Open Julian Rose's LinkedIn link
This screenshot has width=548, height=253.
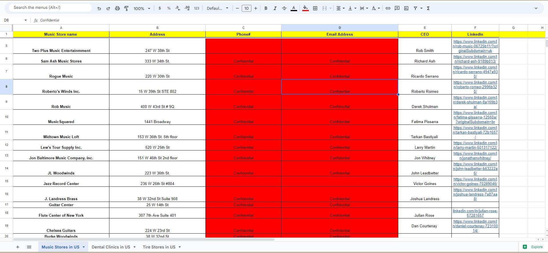(475, 213)
